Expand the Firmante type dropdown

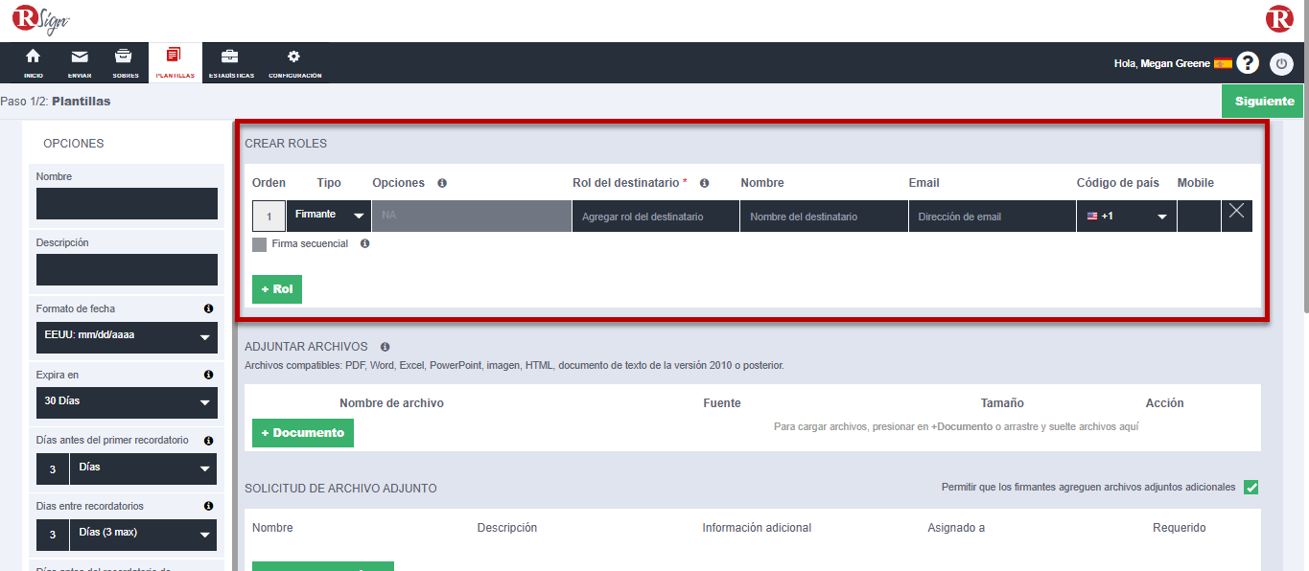tap(329, 216)
